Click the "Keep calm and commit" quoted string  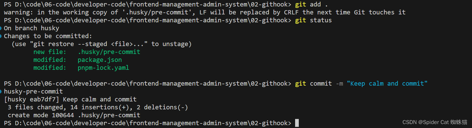pyautogui.click(x=387, y=84)
